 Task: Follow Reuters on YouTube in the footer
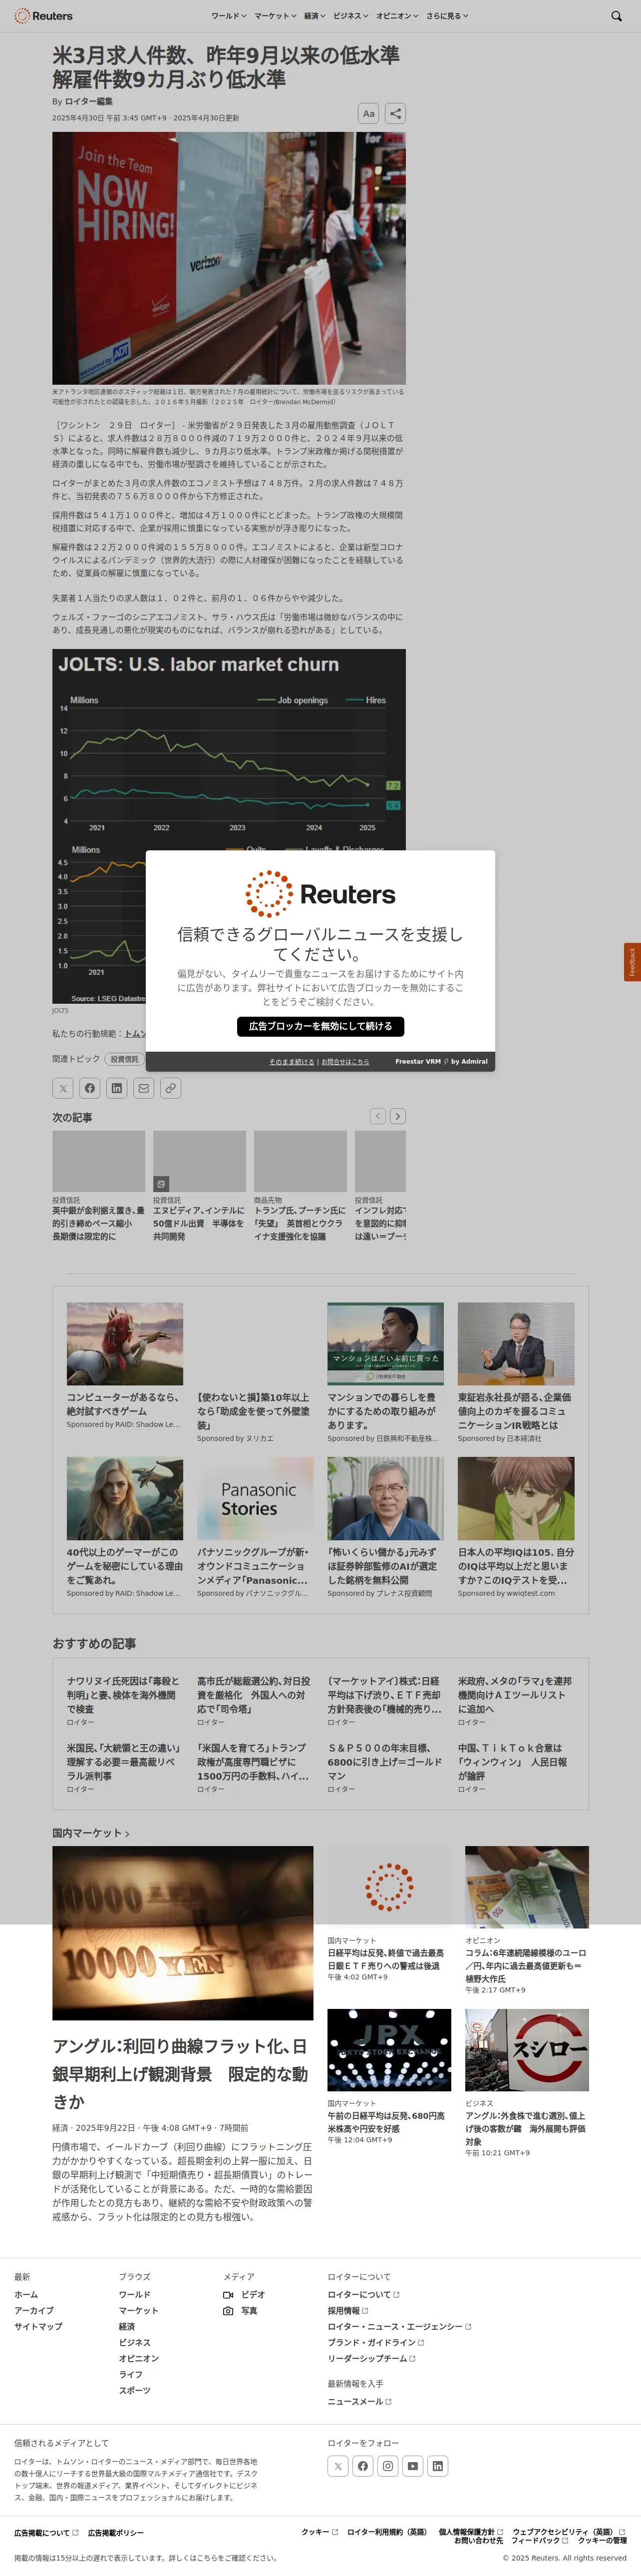click(x=412, y=2466)
